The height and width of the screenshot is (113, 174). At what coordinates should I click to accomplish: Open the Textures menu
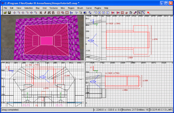pos(54,8)
